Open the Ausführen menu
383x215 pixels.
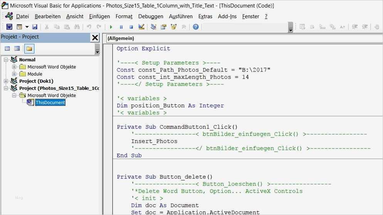(181, 16)
